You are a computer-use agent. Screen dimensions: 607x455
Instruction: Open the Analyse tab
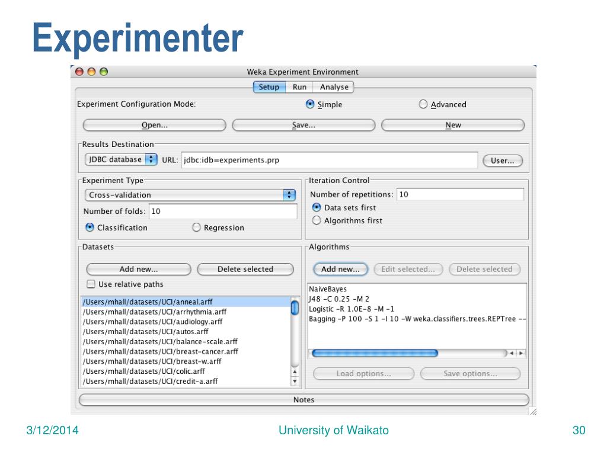coord(334,87)
